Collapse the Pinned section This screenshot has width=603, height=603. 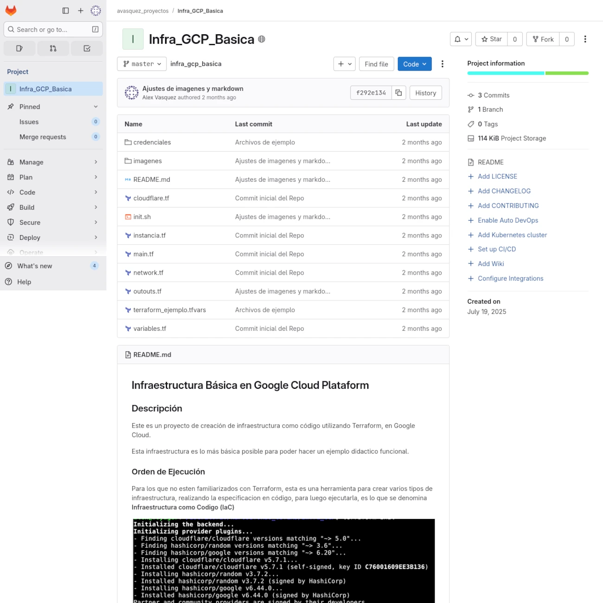point(53,107)
